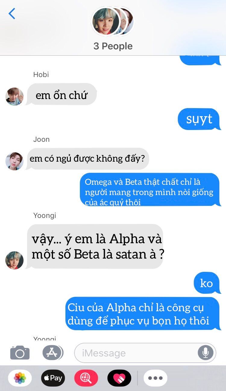Focus the iMessage text field
Viewport: 226px width, 391px height.
pos(145,352)
